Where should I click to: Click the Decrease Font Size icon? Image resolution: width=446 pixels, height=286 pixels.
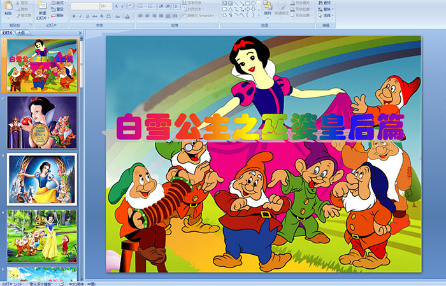pos(122,6)
